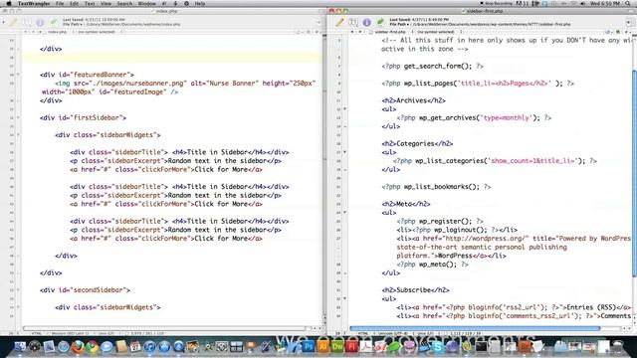This screenshot has height=358, width=637.
Task: Open the File menu
Action: point(60,3)
